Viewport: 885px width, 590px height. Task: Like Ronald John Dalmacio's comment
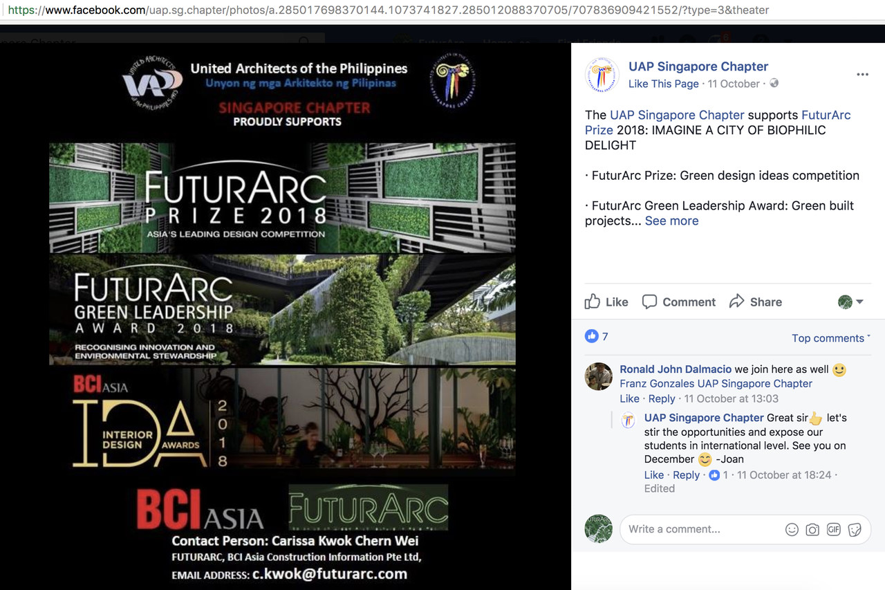click(x=629, y=398)
